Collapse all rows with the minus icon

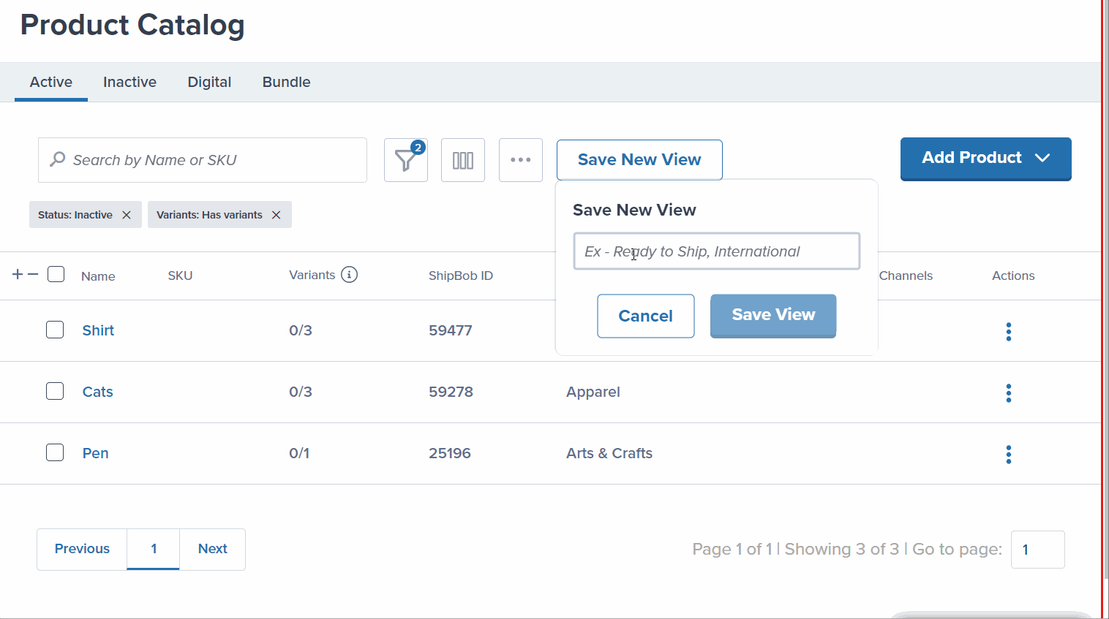coord(31,273)
